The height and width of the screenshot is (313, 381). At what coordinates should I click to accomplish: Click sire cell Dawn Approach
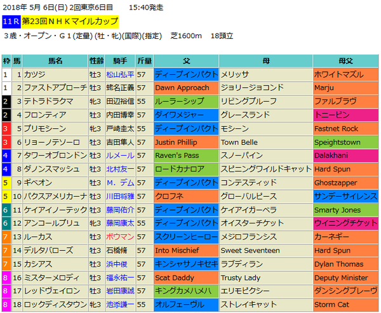[x=186, y=88]
